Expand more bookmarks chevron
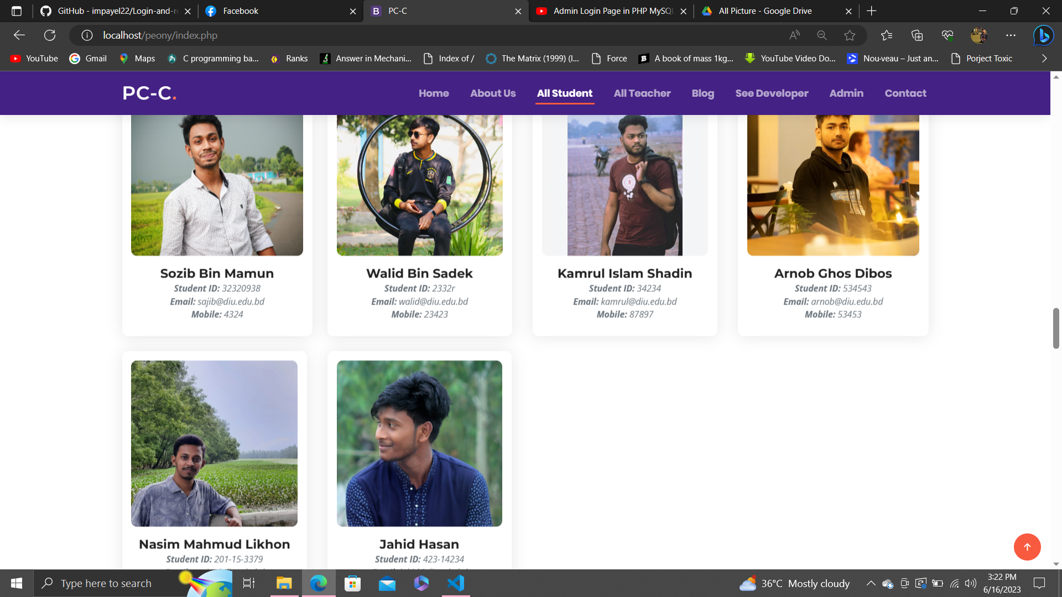 pyautogui.click(x=1044, y=59)
